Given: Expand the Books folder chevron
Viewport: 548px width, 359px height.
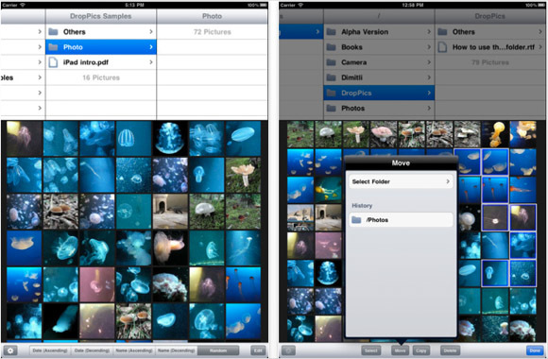Looking at the screenshot, I should [x=429, y=47].
